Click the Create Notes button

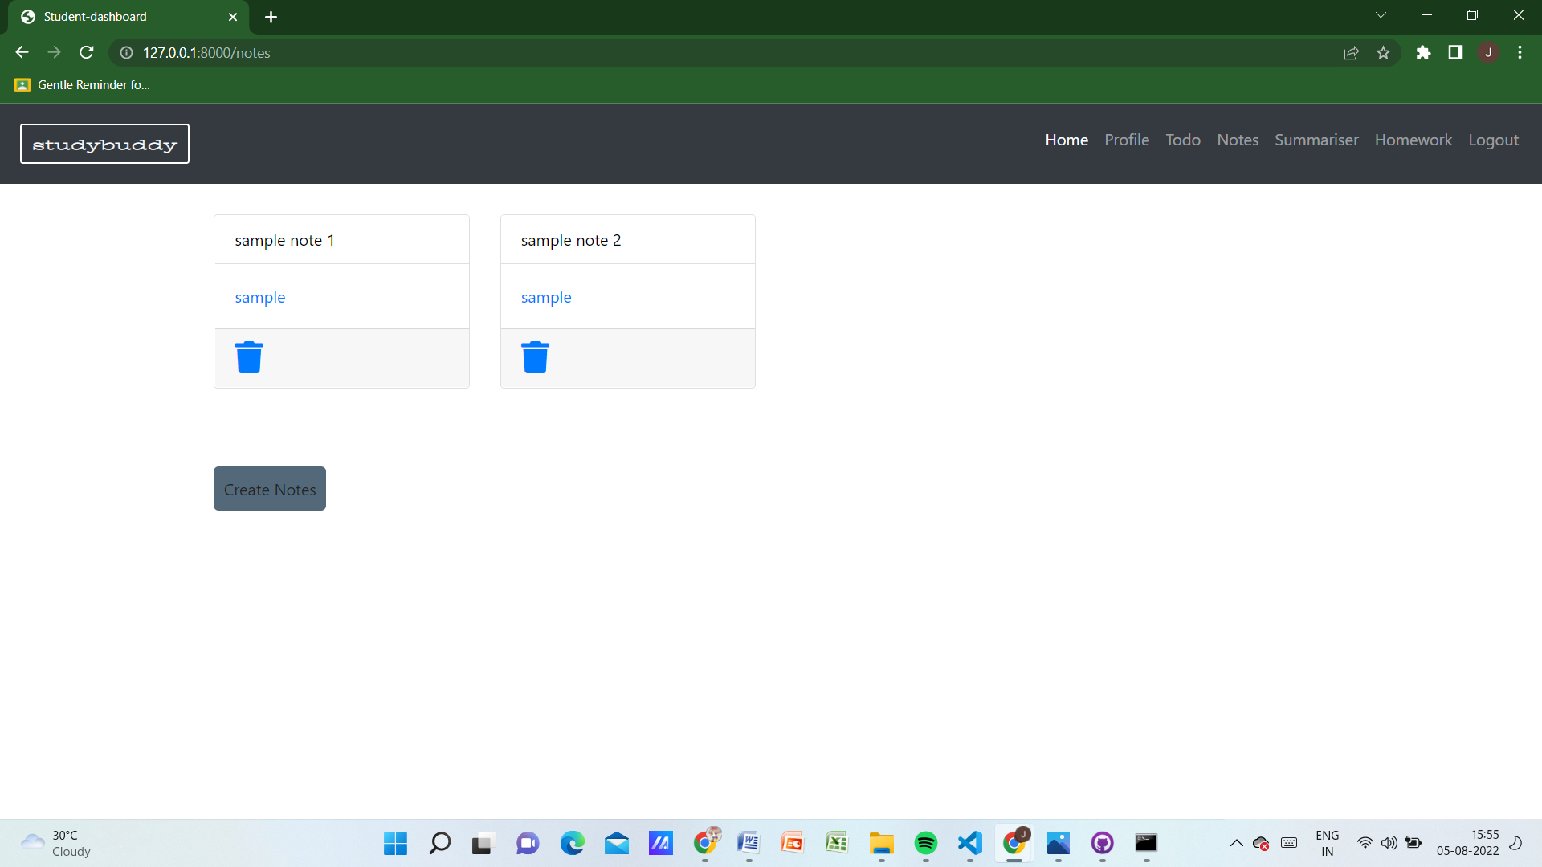click(270, 488)
